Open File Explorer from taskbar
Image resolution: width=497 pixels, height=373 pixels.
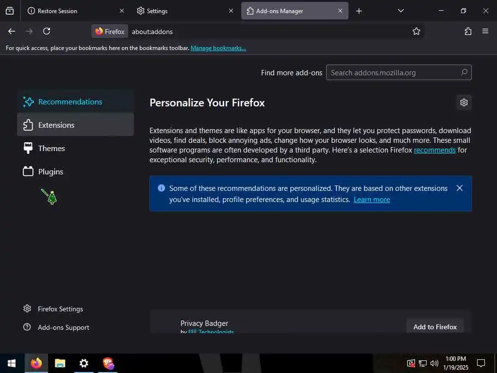60,363
